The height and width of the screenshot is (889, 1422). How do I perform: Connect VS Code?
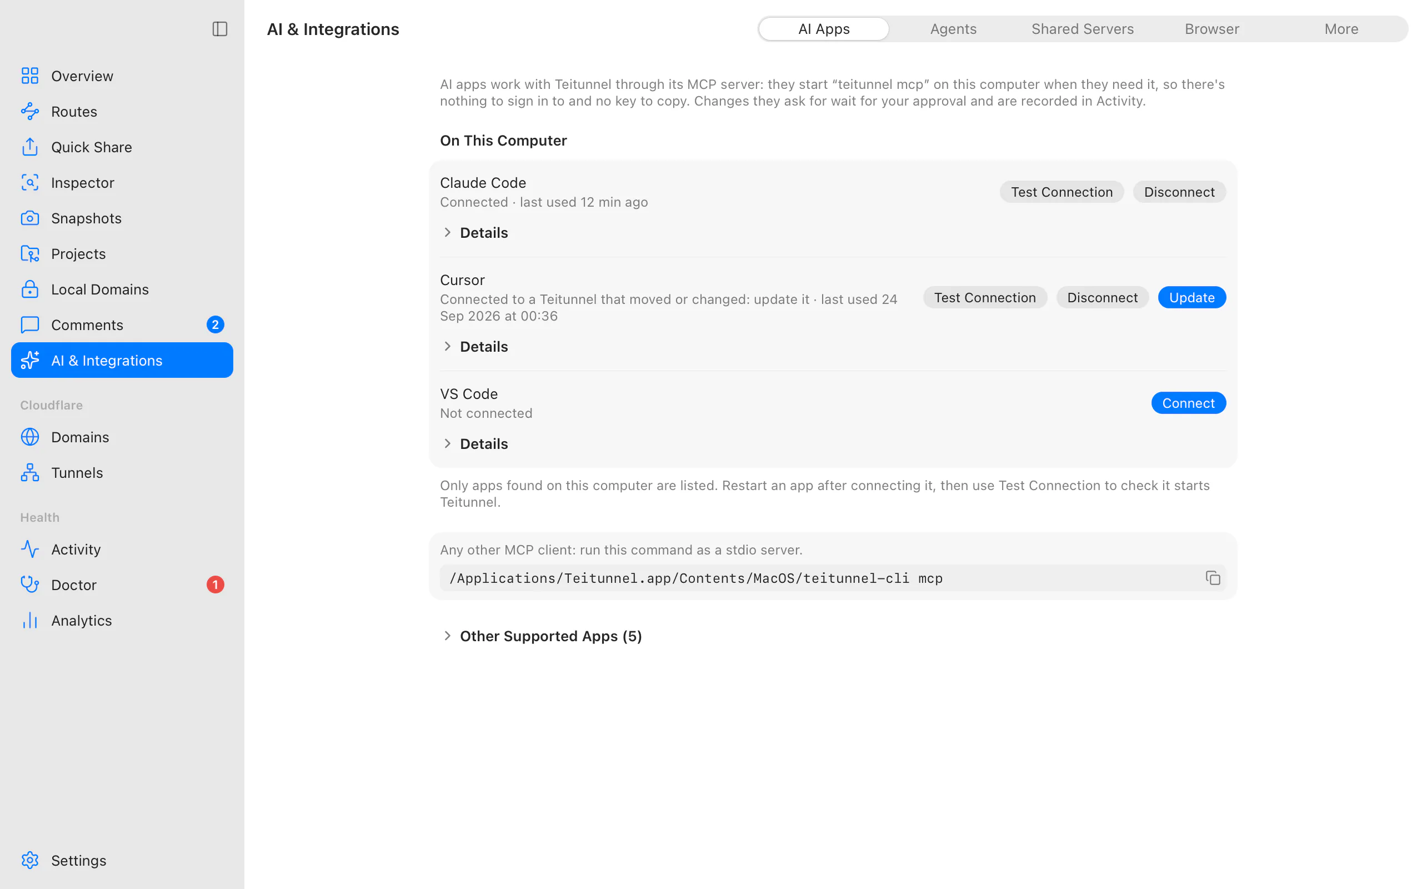coord(1188,403)
